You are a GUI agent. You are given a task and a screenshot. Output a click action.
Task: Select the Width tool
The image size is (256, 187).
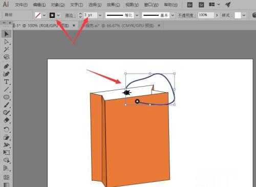click(7, 145)
